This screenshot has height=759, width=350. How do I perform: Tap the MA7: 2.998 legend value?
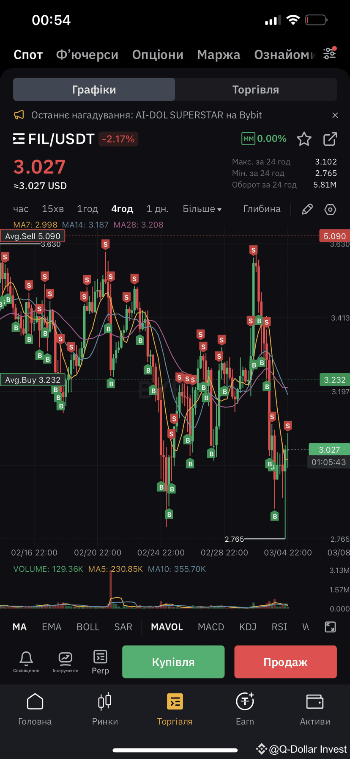(36, 225)
